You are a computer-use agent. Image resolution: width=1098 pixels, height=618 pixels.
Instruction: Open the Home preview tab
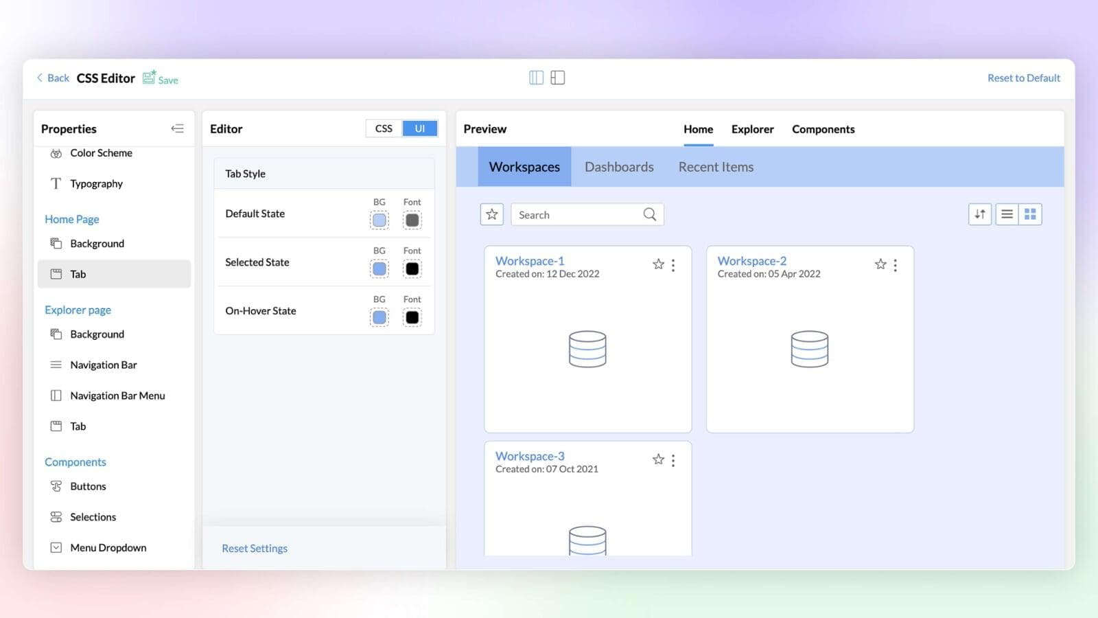click(698, 129)
